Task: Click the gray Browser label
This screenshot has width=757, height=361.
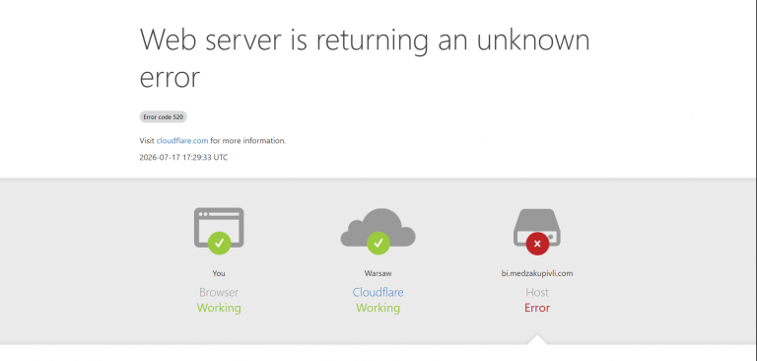Action: (x=219, y=292)
